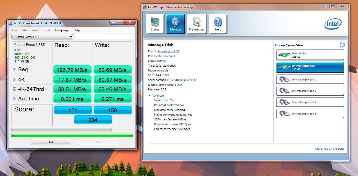Open the Corsair Force 3 SSD drive dropdown

coord(42,37)
